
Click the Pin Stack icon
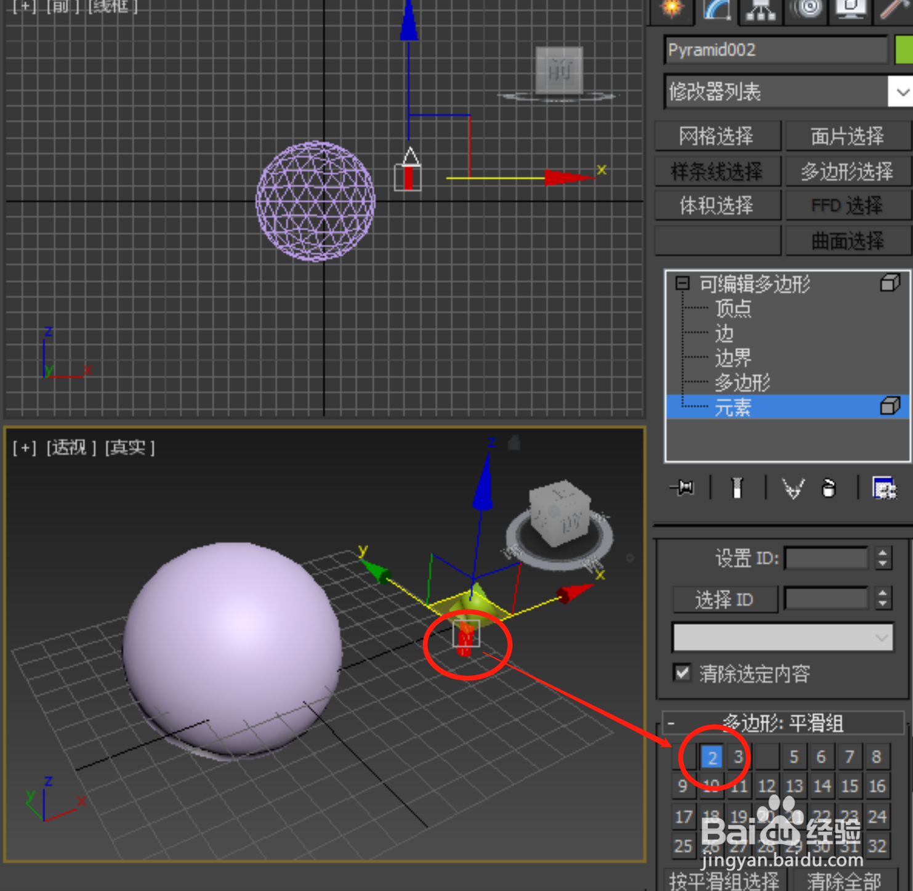(x=682, y=488)
